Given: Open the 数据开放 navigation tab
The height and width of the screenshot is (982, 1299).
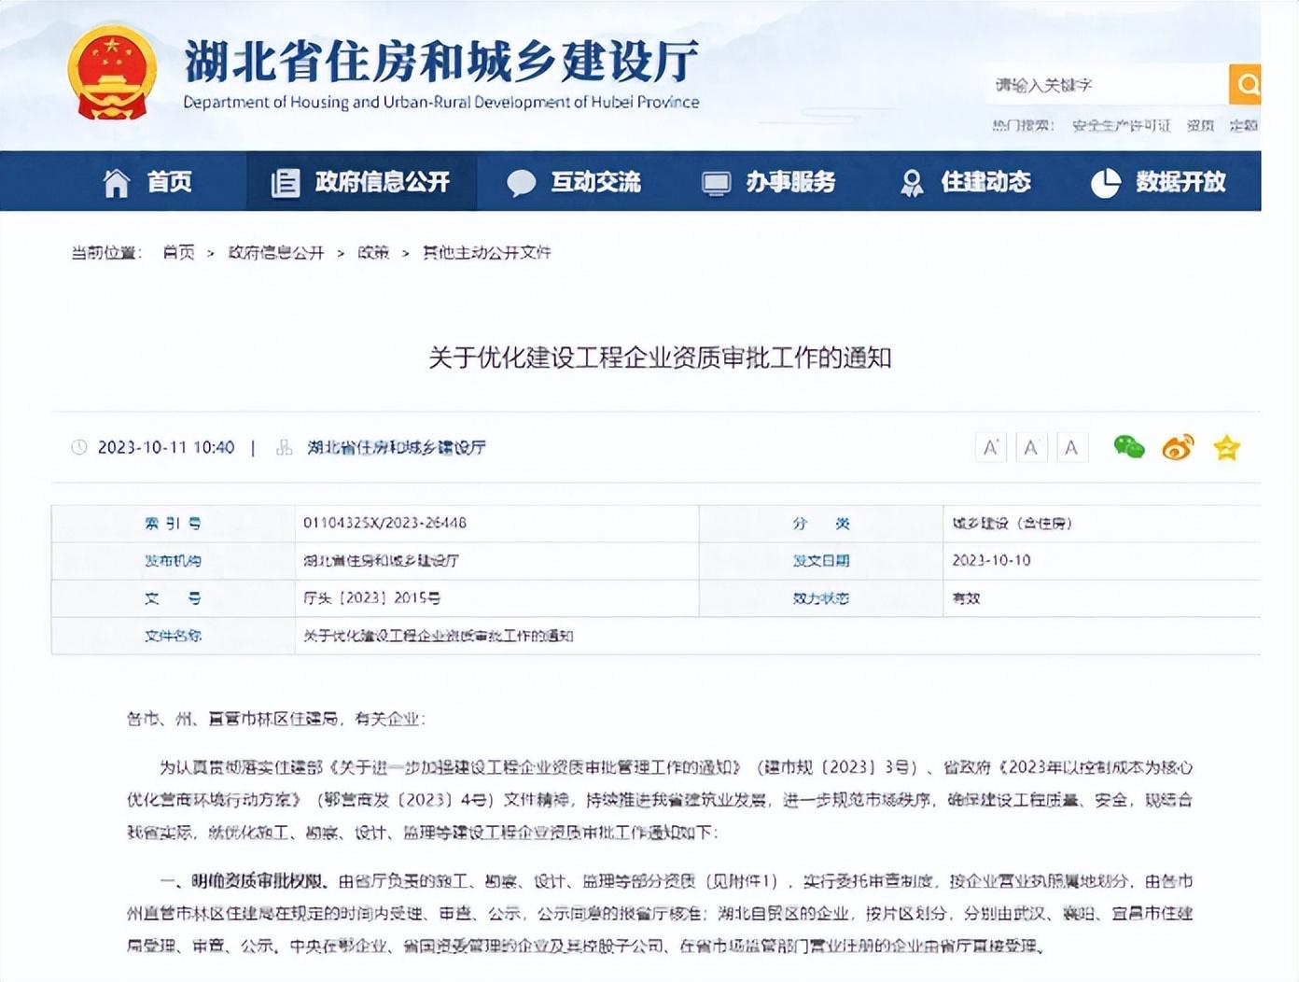Looking at the screenshot, I should tap(1158, 182).
